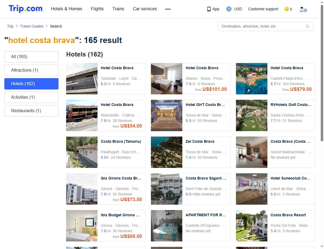The height and width of the screenshot is (249, 324).
Task: Open Hotel Suneoclub thumbnail
Action: (x=251, y=189)
